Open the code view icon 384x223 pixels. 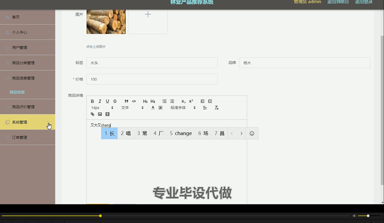(134, 101)
